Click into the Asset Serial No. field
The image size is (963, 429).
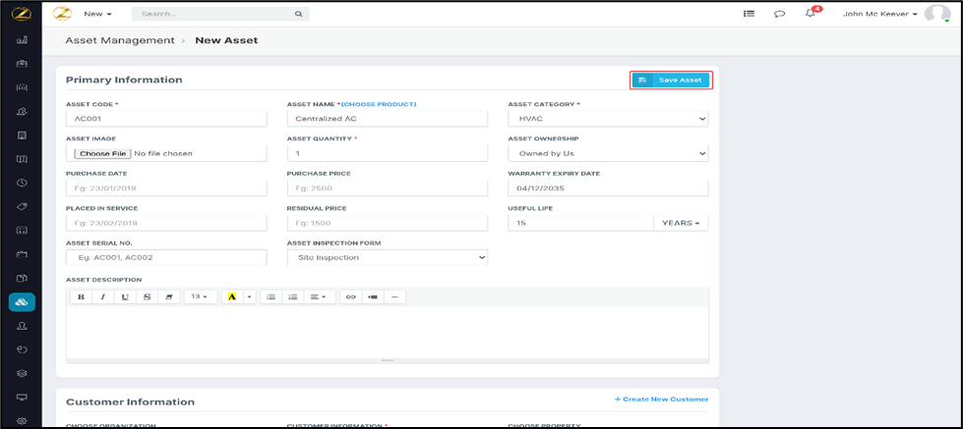click(x=166, y=257)
